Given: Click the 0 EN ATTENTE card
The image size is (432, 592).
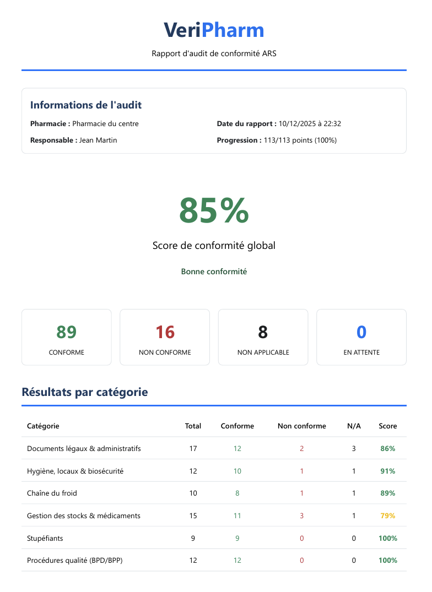Looking at the screenshot, I should point(361,337).
